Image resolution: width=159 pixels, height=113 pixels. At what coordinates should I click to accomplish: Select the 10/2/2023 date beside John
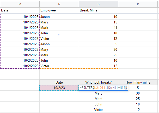pos(20,60)
